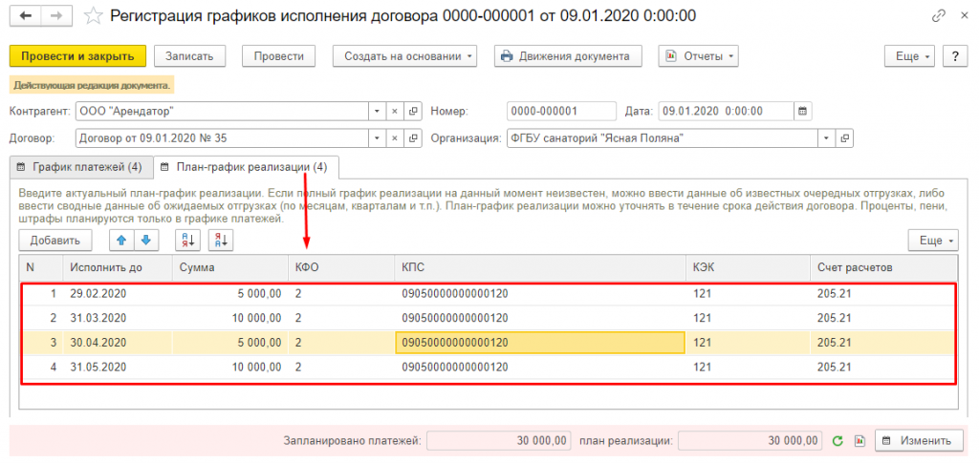Image resolution: width=979 pixels, height=463 pixels.
Task: Open the Отчеты dropdown menu
Action: [700, 56]
